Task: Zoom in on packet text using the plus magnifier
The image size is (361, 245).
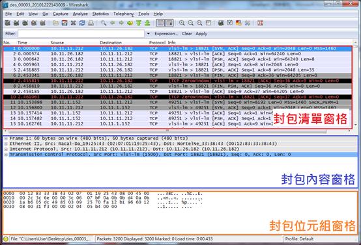Action: pos(182,23)
